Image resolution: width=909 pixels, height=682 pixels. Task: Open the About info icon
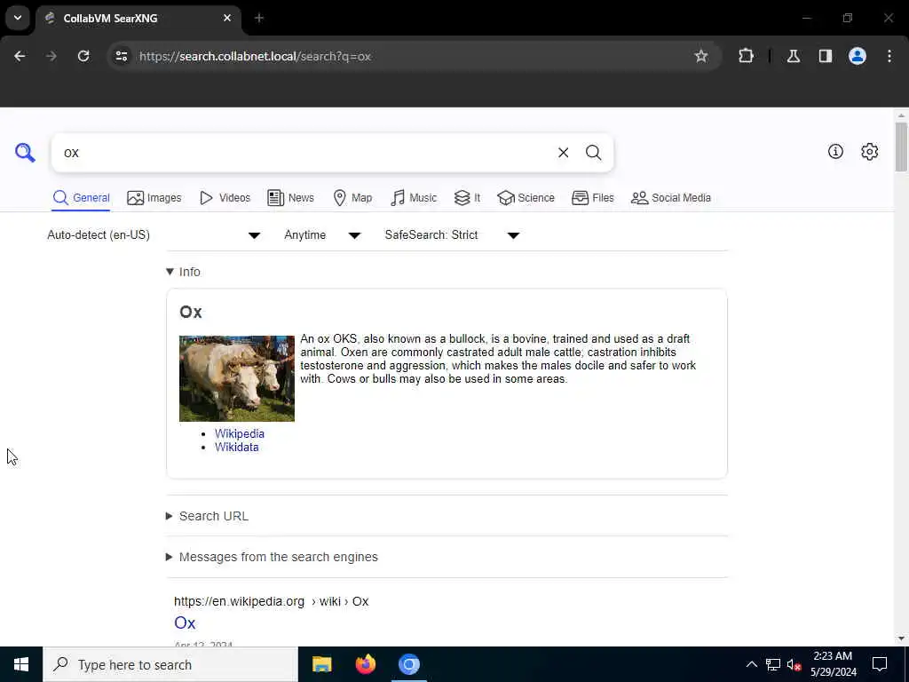(x=835, y=151)
